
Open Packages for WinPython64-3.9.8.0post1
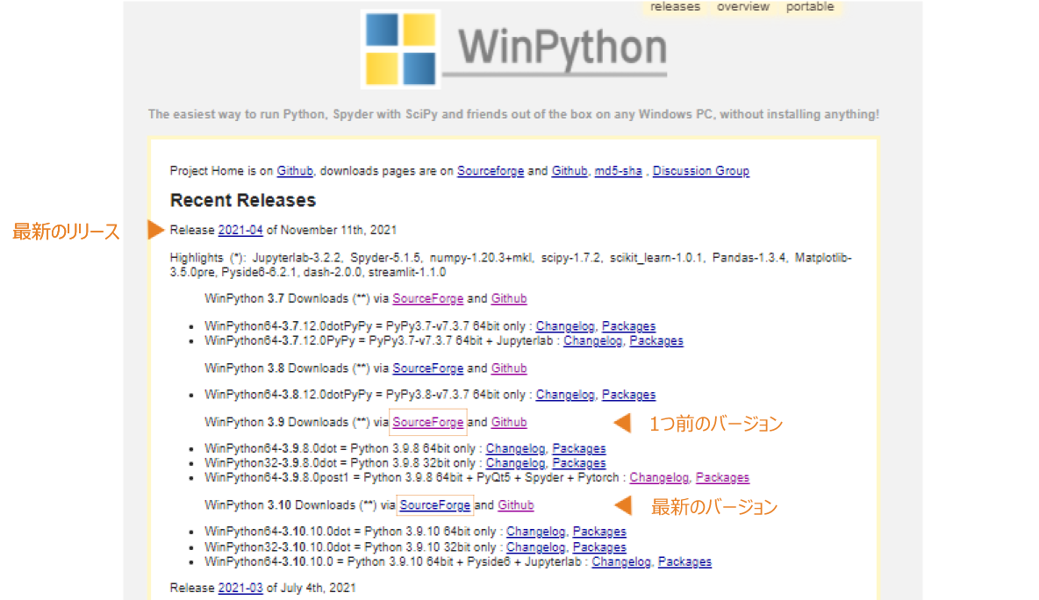coord(723,477)
